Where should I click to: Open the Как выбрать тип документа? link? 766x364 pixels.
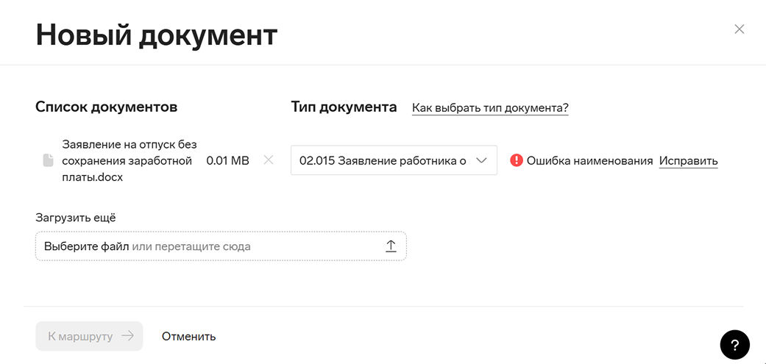point(491,108)
